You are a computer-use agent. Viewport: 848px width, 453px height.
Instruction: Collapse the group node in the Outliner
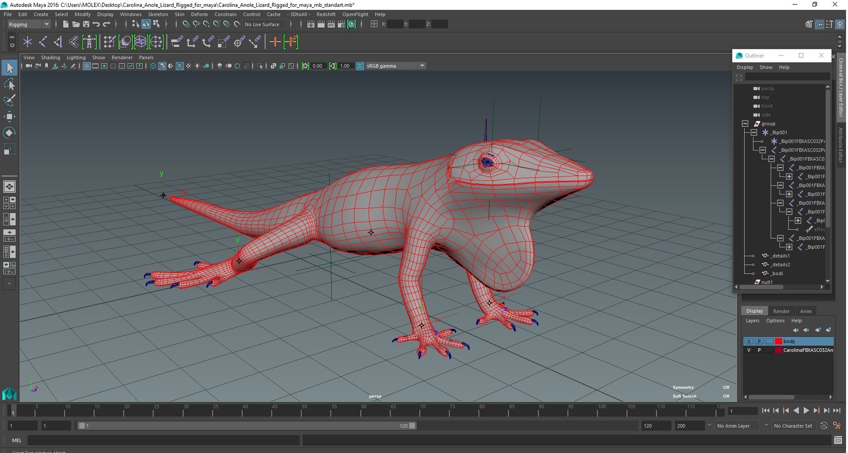pyautogui.click(x=745, y=124)
